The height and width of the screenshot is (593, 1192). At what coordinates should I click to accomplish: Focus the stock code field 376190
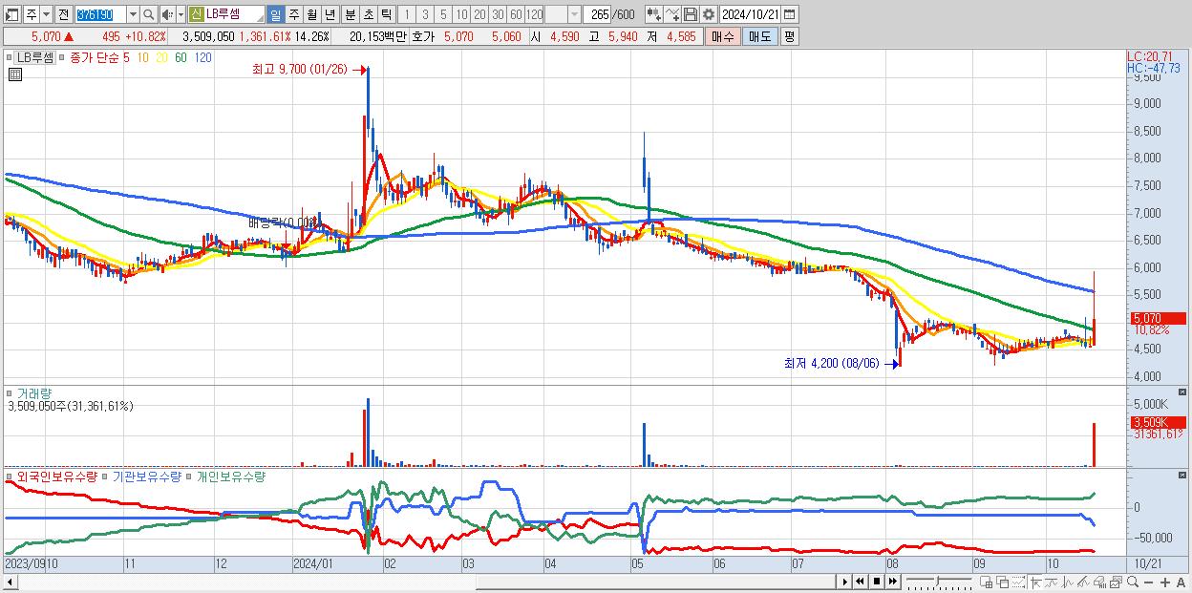[100, 14]
